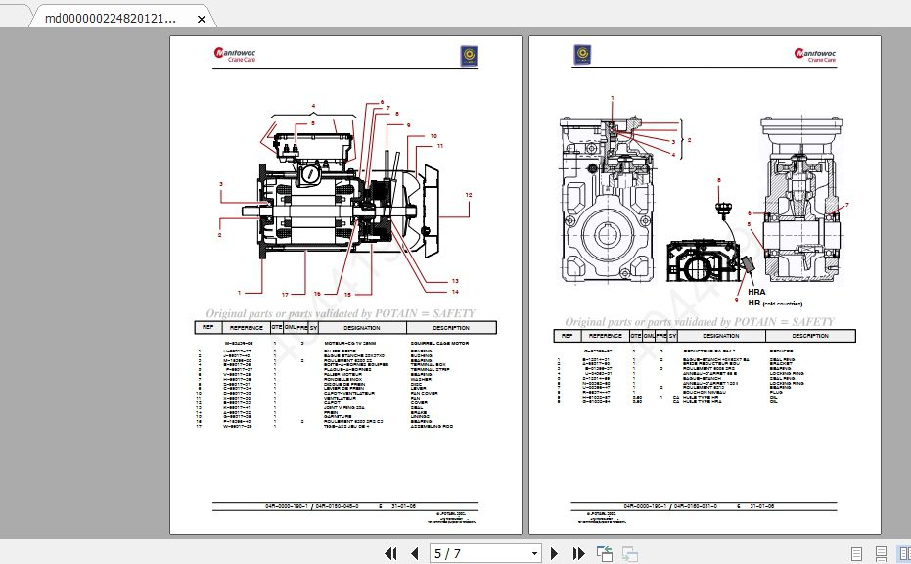Click the go to previous view icon
This screenshot has height=564, width=911.
click(x=605, y=554)
